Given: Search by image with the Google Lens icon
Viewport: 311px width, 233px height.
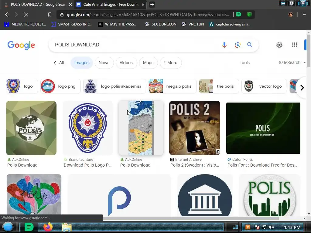Looking at the screenshot, I should (x=238, y=45).
